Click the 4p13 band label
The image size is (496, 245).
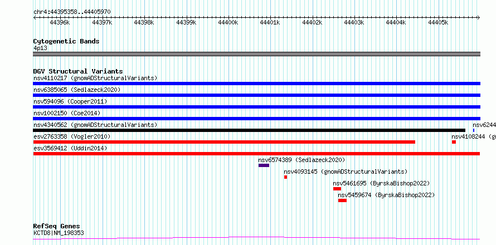coord(40,48)
